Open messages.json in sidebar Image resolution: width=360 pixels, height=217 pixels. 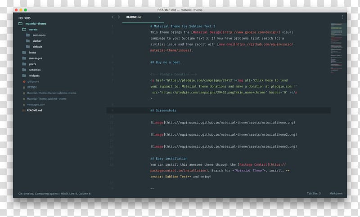pos(36,105)
